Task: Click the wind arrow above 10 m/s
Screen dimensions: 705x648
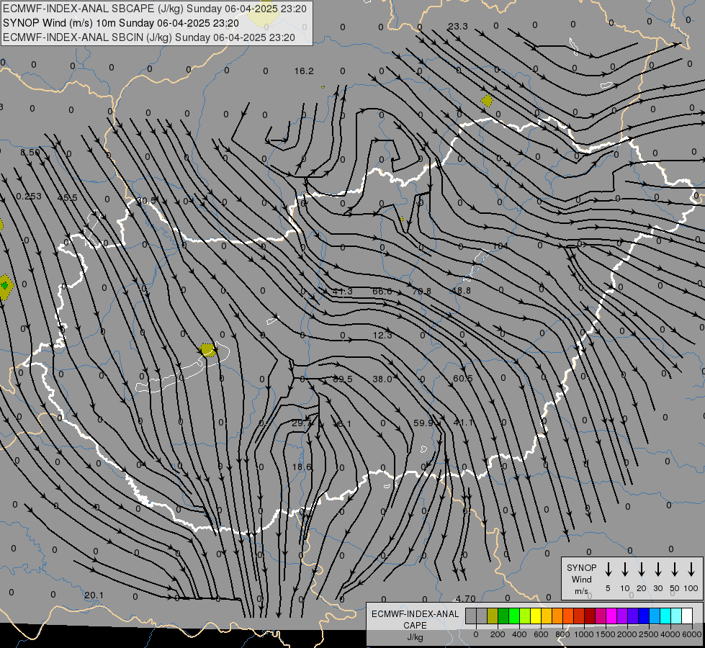Action: (x=624, y=570)
